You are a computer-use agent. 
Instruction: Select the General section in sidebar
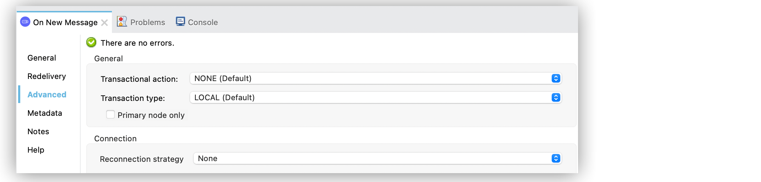tap(42, 58)
